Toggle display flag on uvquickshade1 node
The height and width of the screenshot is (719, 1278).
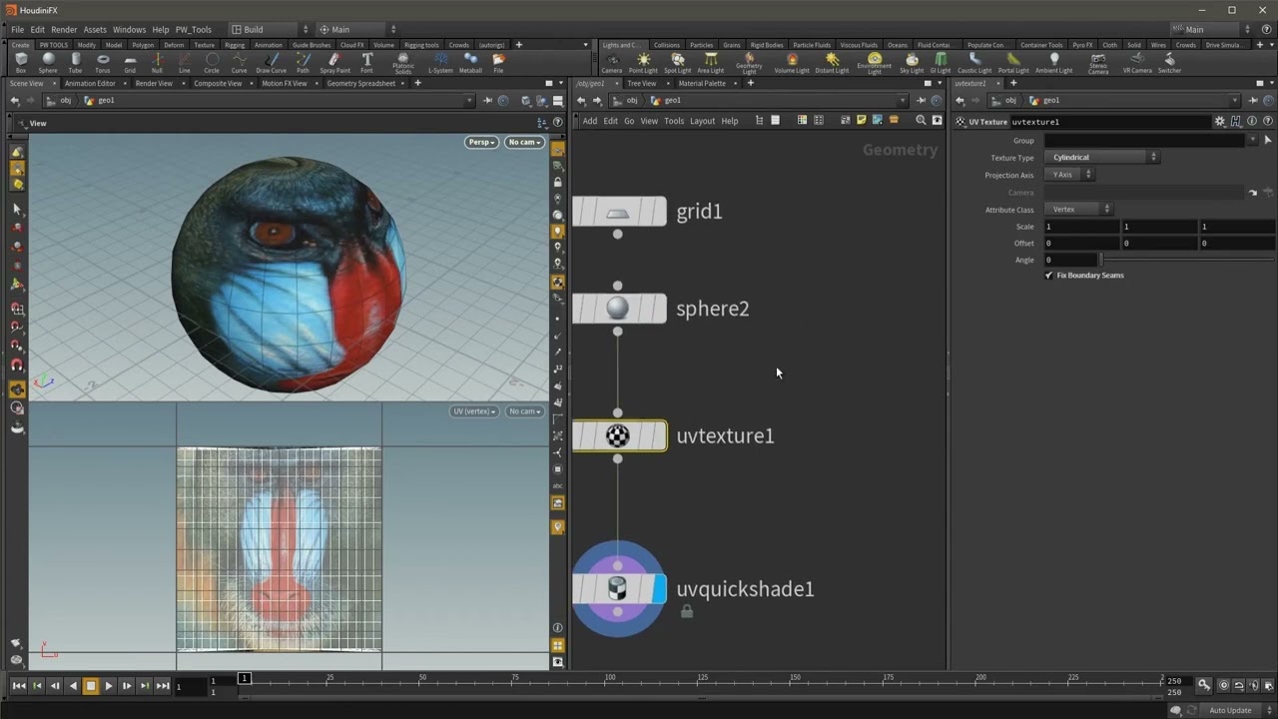(659, 589)
